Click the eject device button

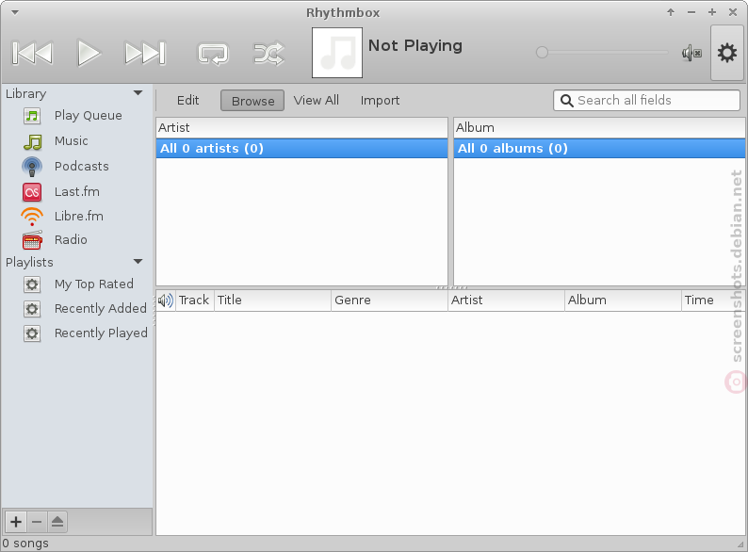click(x=57, y=522)
